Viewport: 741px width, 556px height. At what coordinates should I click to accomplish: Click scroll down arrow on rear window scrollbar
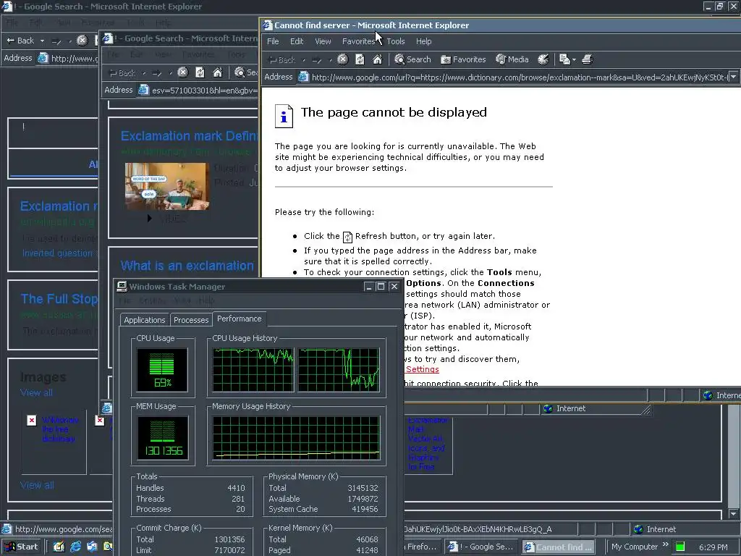[x=734, y=513]
